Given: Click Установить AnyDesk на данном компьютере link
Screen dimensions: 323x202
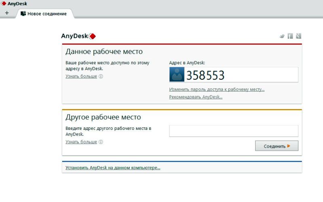Looking at the screenshot, I should (x=113, y=168).
